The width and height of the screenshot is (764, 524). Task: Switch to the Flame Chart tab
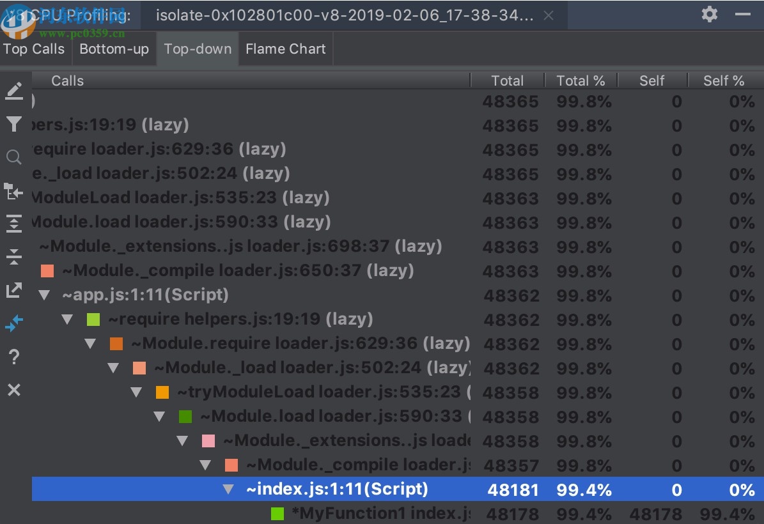click(285, 49)
